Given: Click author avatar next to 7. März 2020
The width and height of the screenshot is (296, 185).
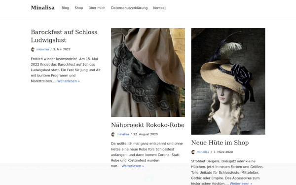Looking at the screenshot, I should coord(193,152).
